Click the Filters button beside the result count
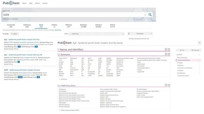This screenshot has width=204, height=114. click(14, 34)
